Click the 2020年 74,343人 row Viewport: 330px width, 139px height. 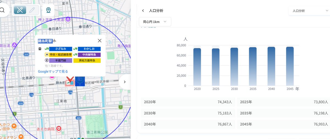[x=188, y=102]
